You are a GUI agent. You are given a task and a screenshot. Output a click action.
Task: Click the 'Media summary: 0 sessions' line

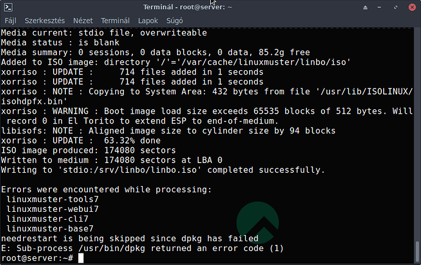point(156,53)
